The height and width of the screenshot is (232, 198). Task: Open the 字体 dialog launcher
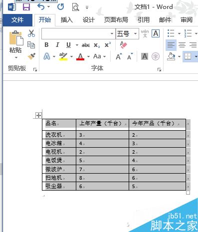159,69
